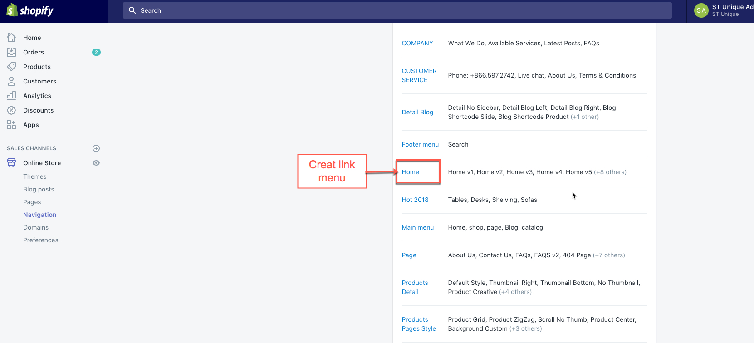Open Apps in the sidebar

31,125
